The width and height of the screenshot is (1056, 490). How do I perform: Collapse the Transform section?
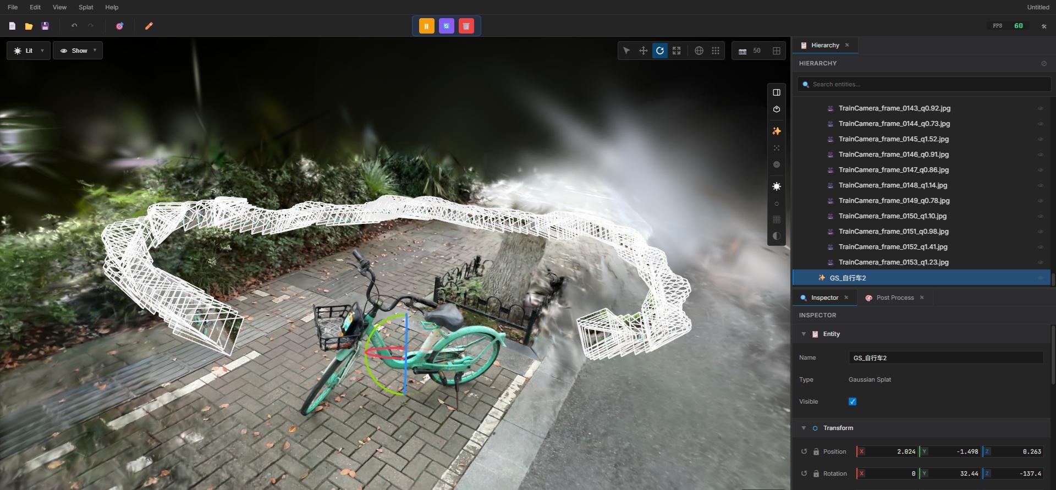click(804, 428)
